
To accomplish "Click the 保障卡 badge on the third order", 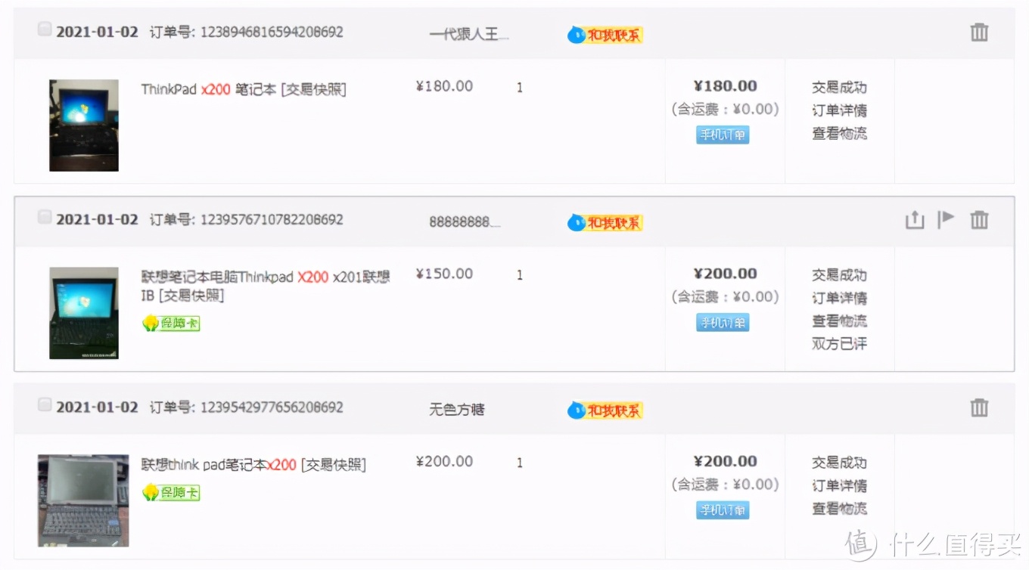I will coord(170,492).
